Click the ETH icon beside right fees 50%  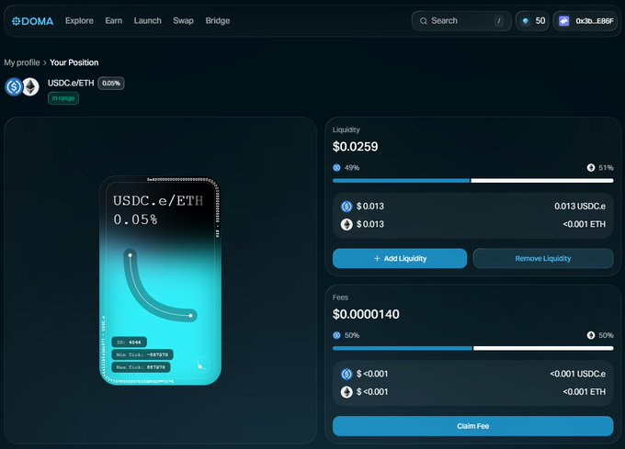(x=591, y=335)
